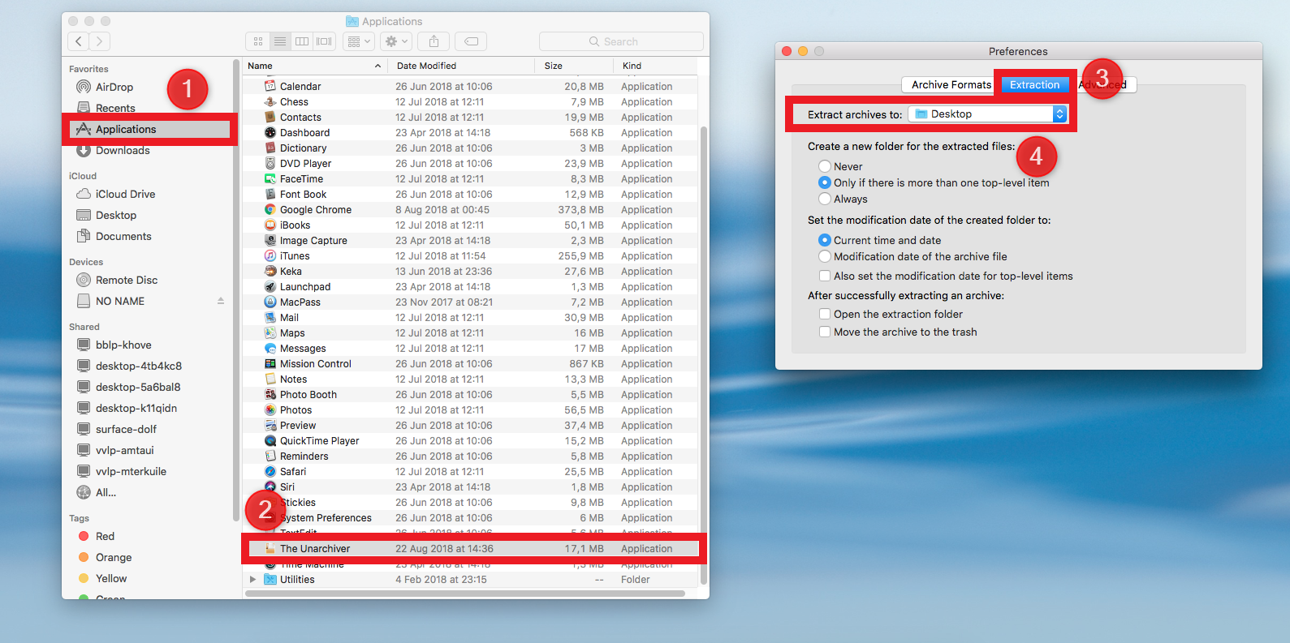This screenshot has width=1290, height=643.
Task: Switch to the Archive Formats tab
Action: [951, 84]
